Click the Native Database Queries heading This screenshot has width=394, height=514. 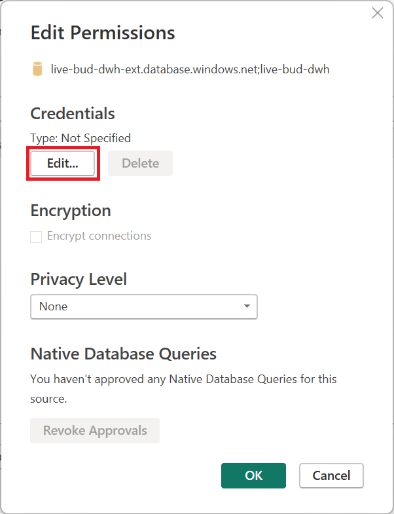tap(124, 354)
